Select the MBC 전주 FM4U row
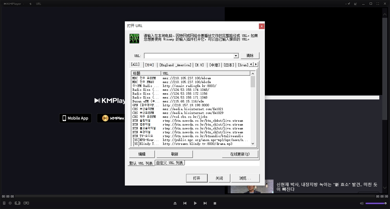The image size is (390, 209). 191,82
